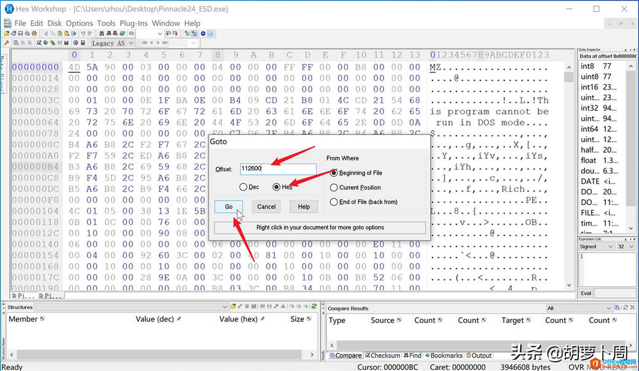Click the hammer tool icon in second toolbar
The height and width of the screenshot is (371, 639).
pos(7,43)
